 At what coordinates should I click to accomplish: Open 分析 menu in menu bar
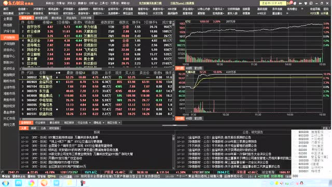coord(93,3)
